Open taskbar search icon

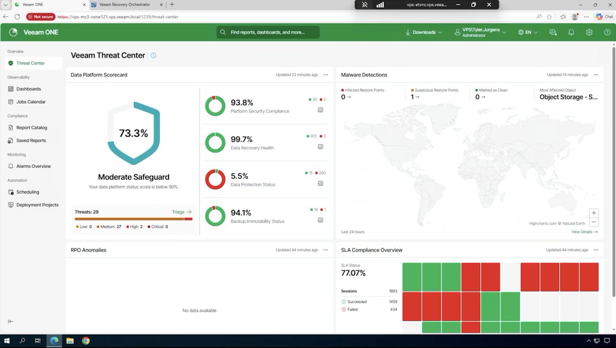pyautogui.click(x=23, y=341)
